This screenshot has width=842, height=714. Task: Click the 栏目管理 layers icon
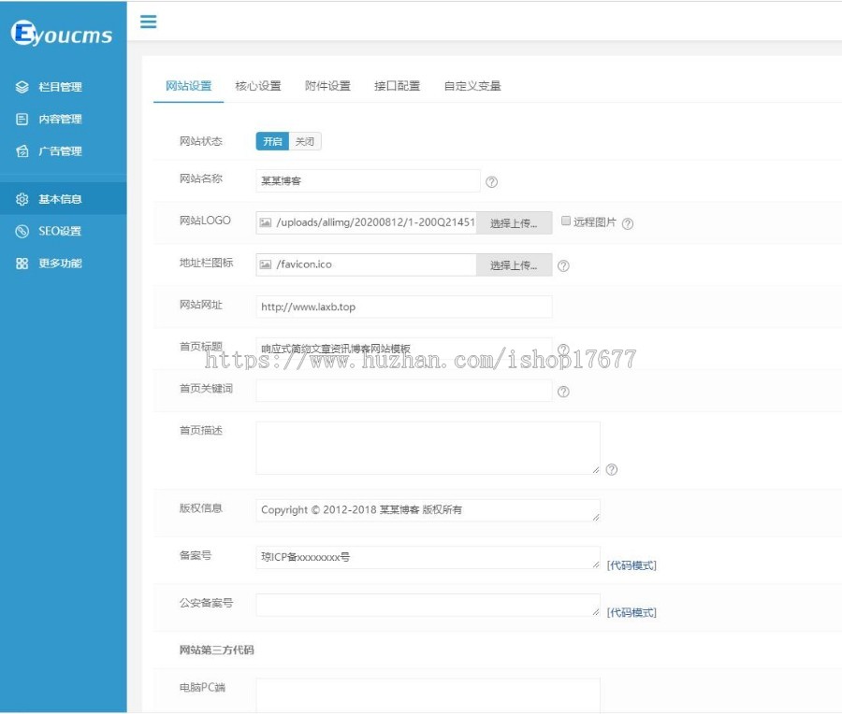tap(22, 87)
